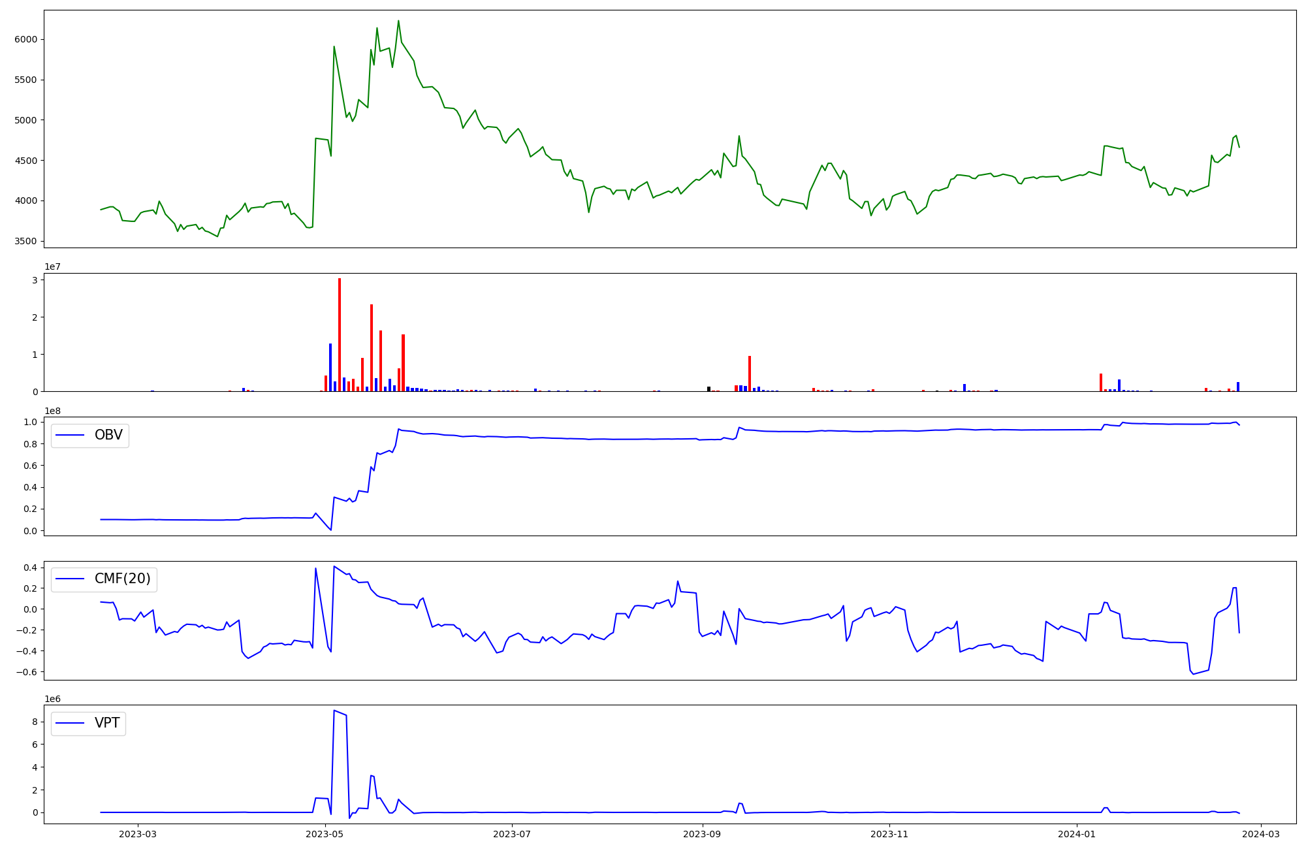Click the black volume bar near 2023-09
Screen dimensions: 1306x849
point(709,389)
